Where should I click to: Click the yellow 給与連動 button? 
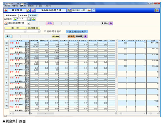(56, 36)
